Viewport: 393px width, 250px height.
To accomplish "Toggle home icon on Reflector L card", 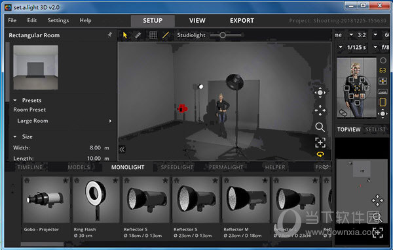I will click(x=276, y=180).
